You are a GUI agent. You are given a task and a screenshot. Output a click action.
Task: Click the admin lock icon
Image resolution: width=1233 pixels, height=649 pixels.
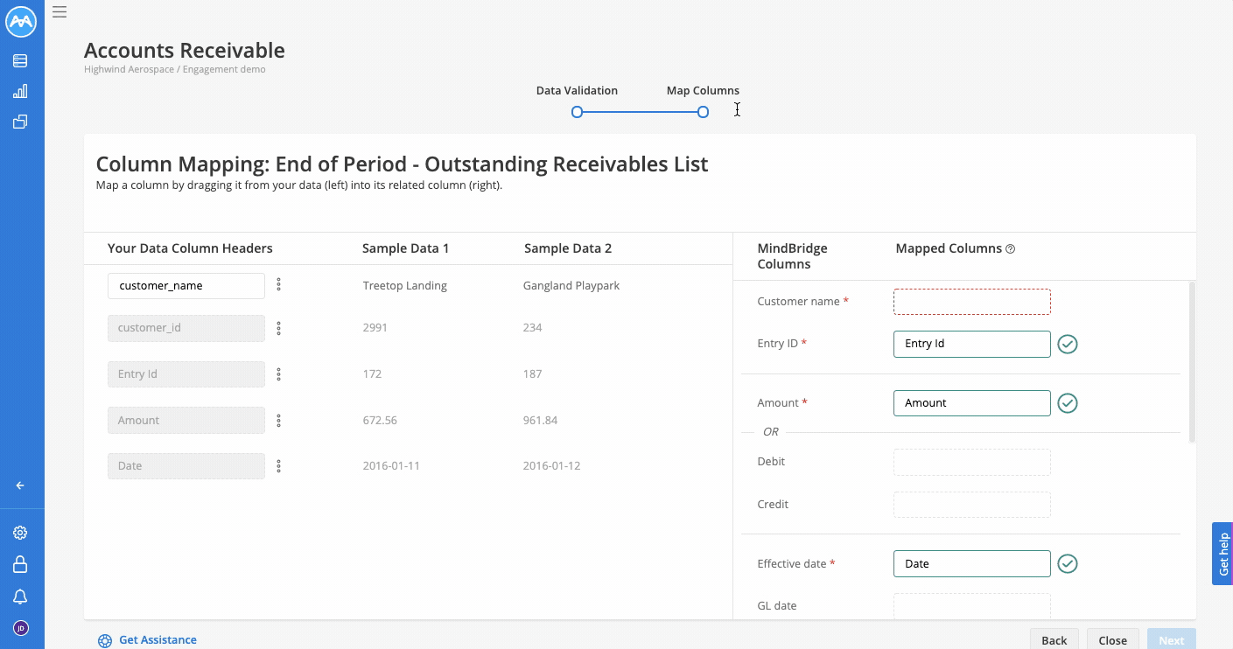coord(21,564)
